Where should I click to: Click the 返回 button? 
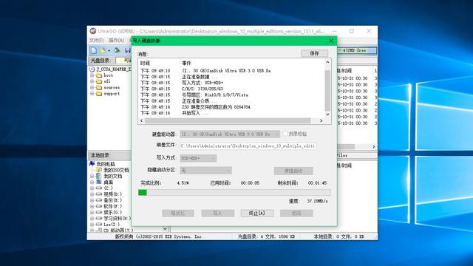point(296,214)
